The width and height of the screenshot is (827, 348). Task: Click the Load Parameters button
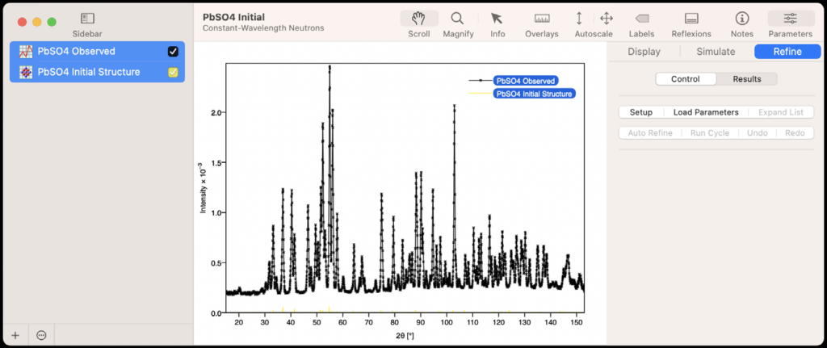(x=705, y=112)
